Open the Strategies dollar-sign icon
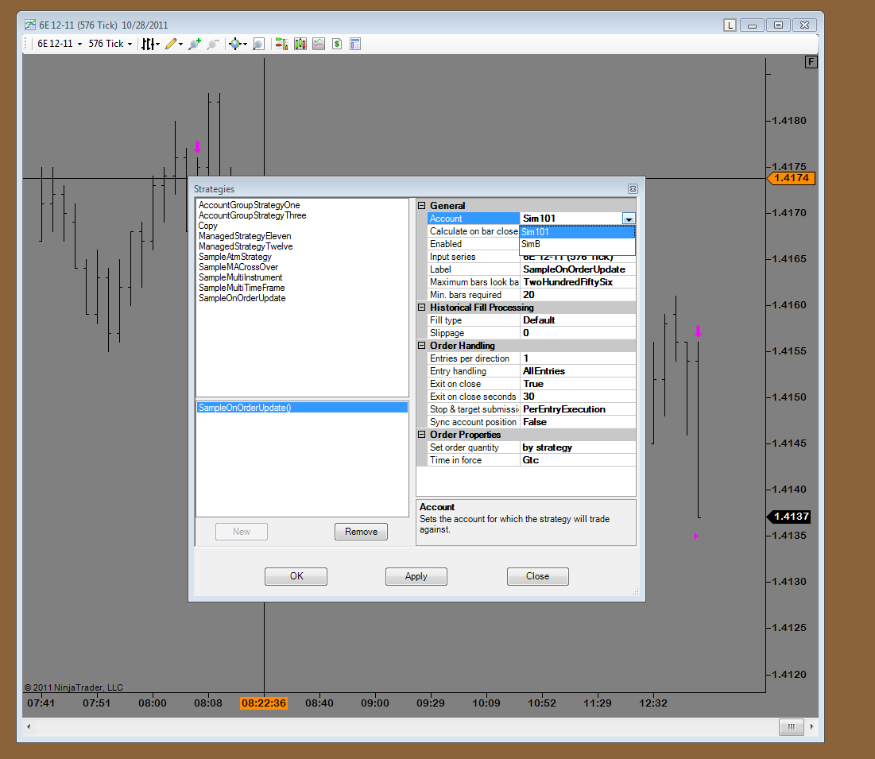 point(337,44)
